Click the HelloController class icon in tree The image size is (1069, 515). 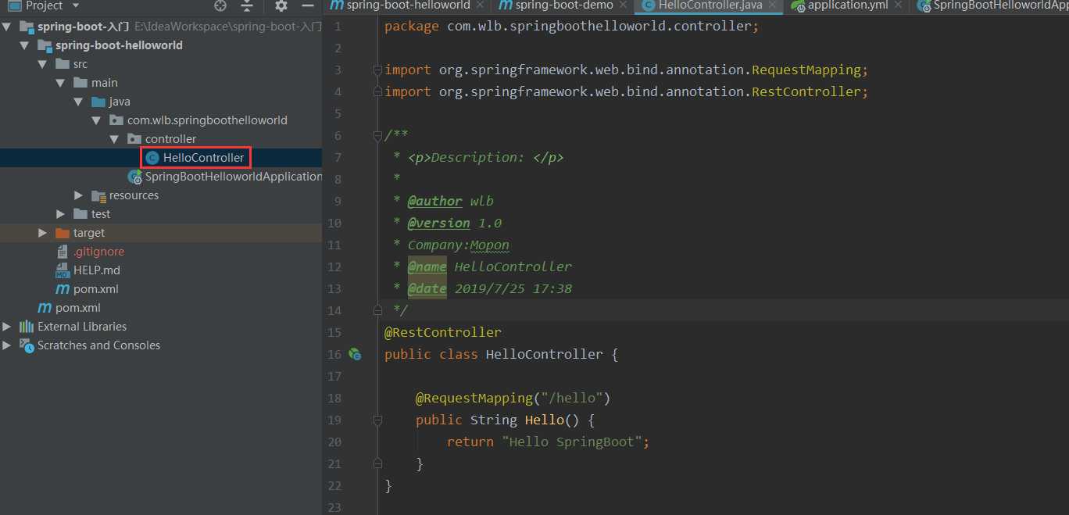152,158
